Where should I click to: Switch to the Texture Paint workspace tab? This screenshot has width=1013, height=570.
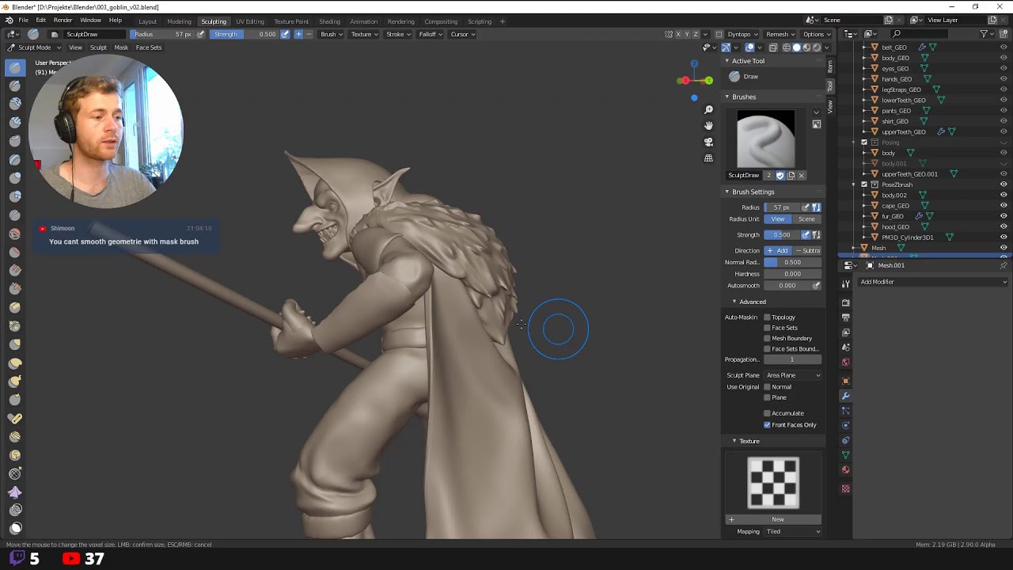291,21
